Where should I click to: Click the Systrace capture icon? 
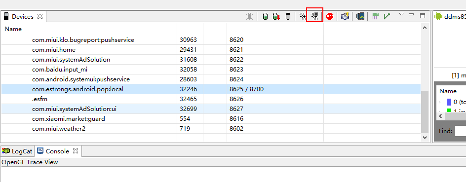pos(375,16)
